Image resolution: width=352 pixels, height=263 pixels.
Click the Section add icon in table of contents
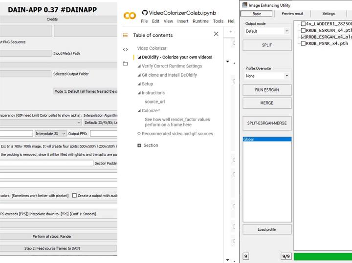[x=139, y=145]
